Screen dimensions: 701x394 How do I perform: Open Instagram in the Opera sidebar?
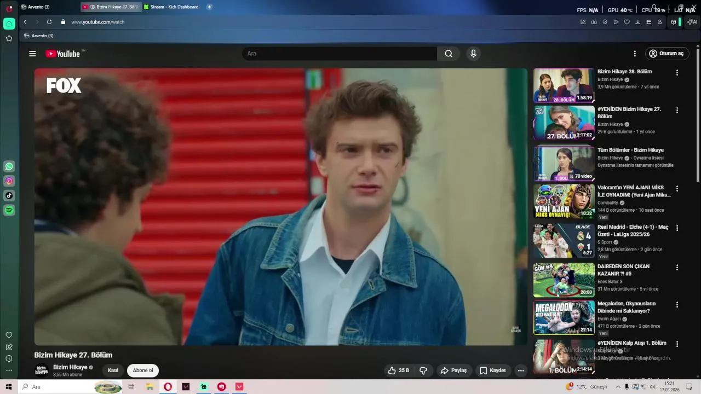click(x=9, y=181)
